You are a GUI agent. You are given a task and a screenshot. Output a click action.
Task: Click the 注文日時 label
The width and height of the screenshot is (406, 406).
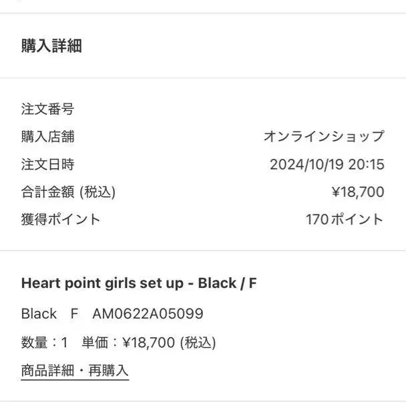coord(47,164)
